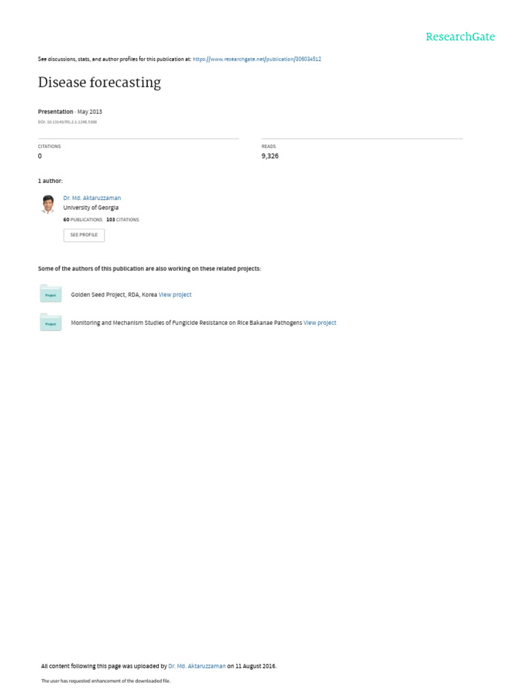The height and width of the screenshot is (699, 524).
Task: Click the SEE PROFILE button
Action: tap(84, 235)
